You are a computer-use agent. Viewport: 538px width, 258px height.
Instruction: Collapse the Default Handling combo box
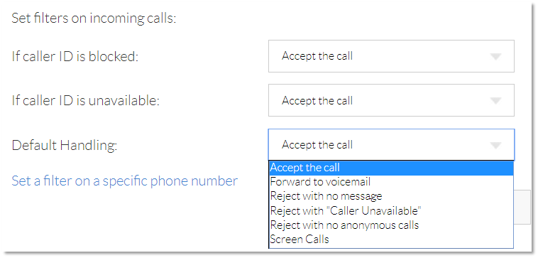391,144
